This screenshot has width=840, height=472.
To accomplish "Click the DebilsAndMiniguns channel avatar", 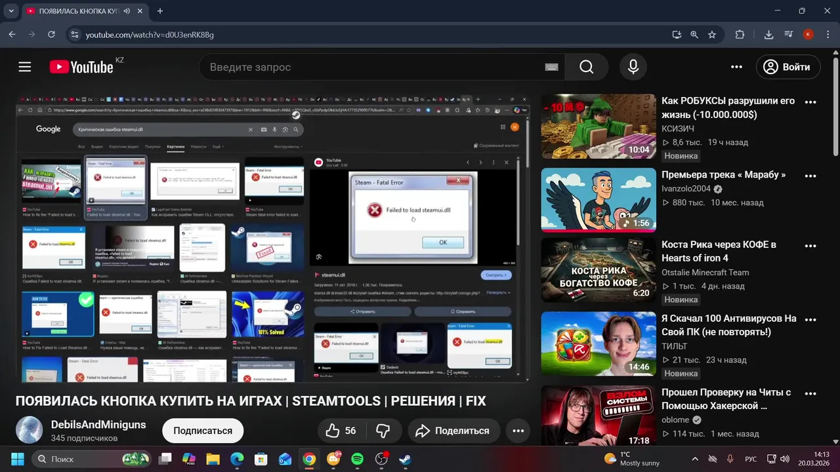I will (x=30, y=430).
